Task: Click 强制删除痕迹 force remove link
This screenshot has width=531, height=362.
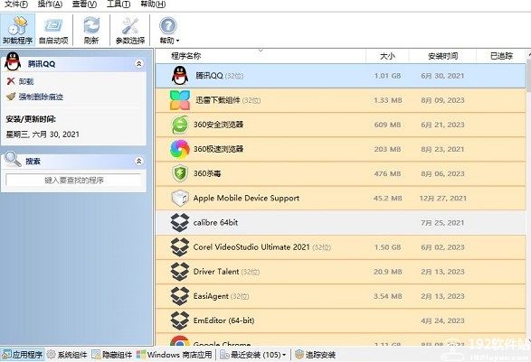Action: click(41, 97)
